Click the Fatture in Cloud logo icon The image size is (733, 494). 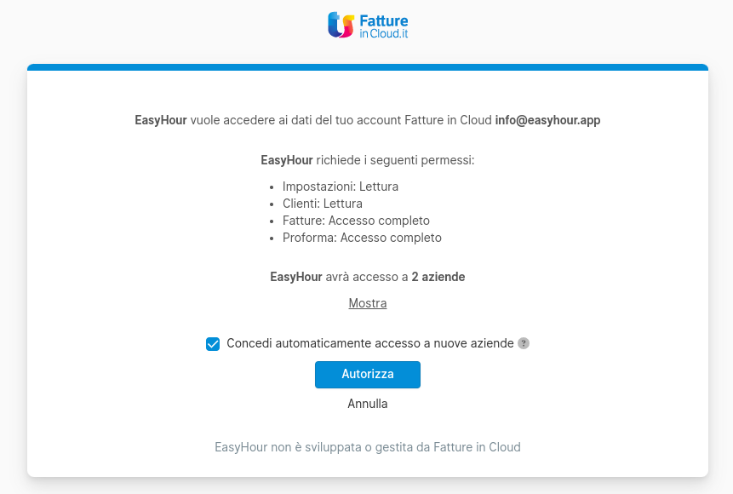(341, 25)
